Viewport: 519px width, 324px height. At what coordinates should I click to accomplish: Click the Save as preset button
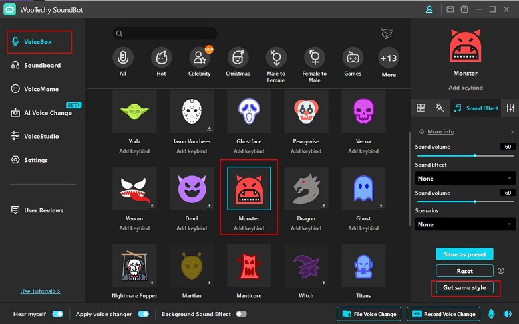(x=465, y=254)
